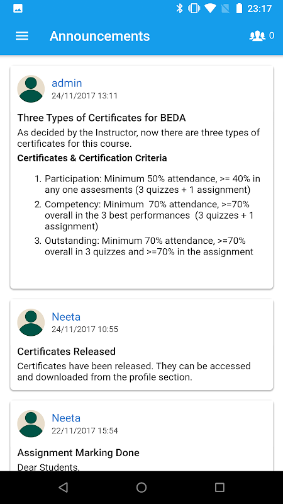Viewport: 283px width, 504px height.
Task: Tap Neeta's avatar on Certificates Released post
Action: (31, 323)
